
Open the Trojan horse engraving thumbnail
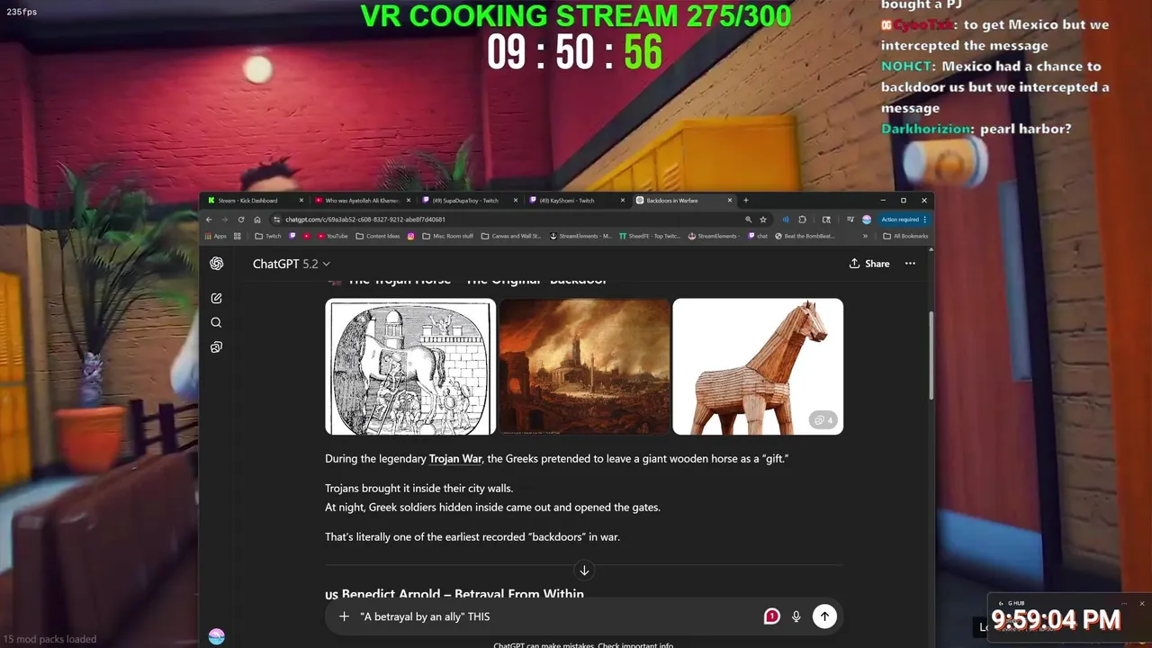click(410, 366)
